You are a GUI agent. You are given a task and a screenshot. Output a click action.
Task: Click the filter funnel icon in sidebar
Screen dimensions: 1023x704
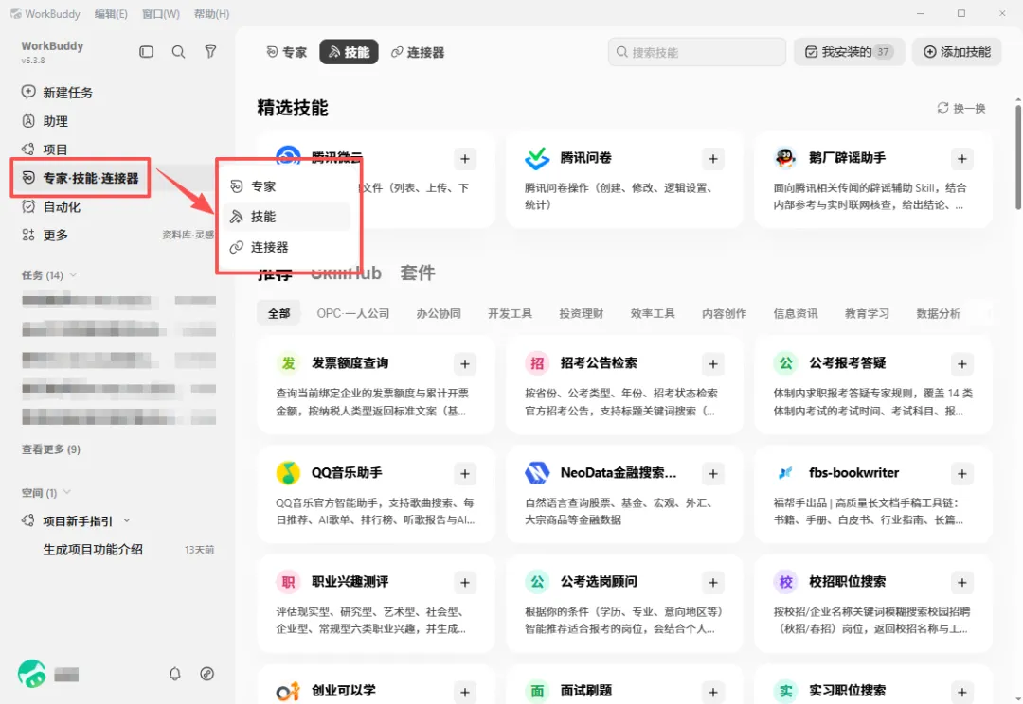click(210, 51)
